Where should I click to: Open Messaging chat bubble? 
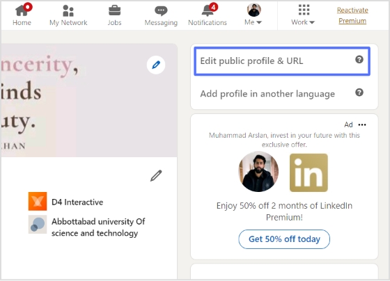pos(161,10)
